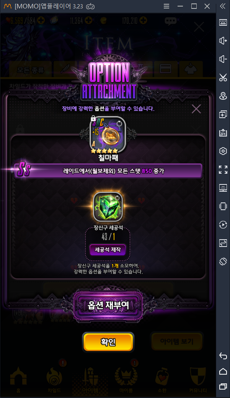Collapse the emulator sidebar with double chevron
Image resolution: width=230 pixels, height=398 pixels.
click(x=223, y=6)
